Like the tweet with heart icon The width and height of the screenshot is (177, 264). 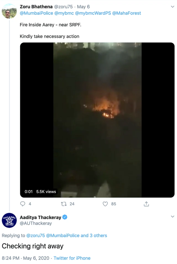tap(105, 204)
